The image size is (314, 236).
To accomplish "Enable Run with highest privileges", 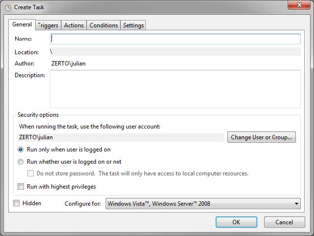I will [x=21, y=186].
